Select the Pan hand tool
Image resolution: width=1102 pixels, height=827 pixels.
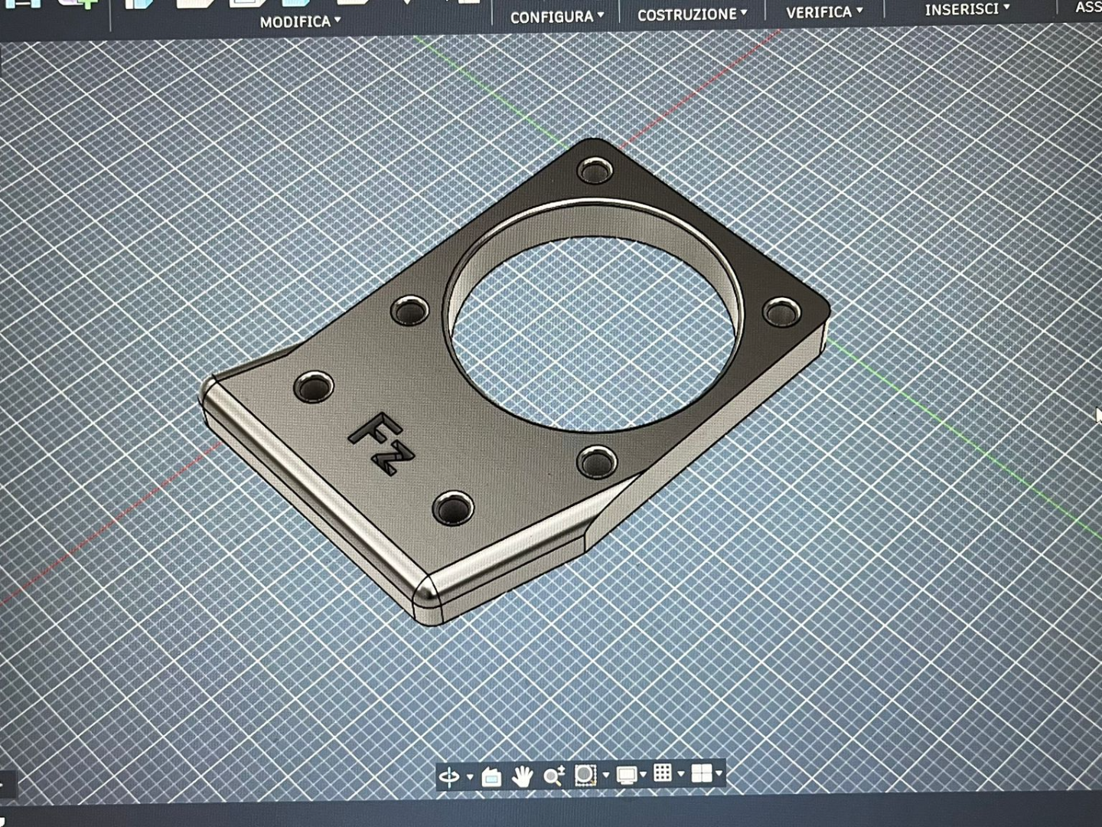click(523, 777)
